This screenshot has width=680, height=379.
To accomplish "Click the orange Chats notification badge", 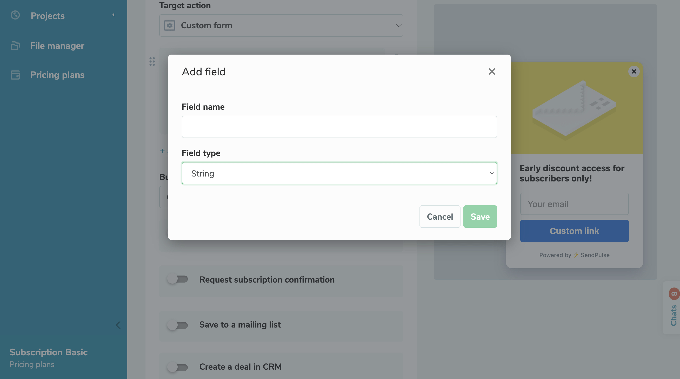I will (674, 293).
